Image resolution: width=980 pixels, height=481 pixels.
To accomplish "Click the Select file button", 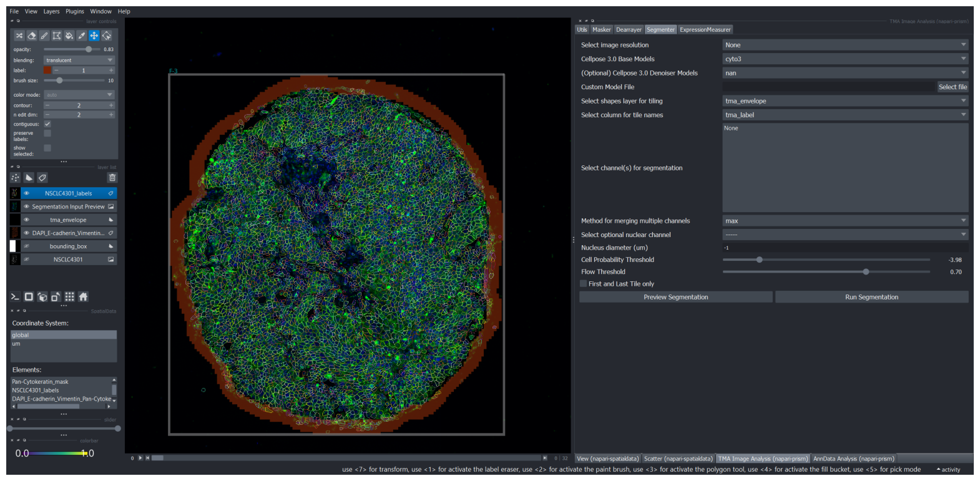I will tap(953, 87).
